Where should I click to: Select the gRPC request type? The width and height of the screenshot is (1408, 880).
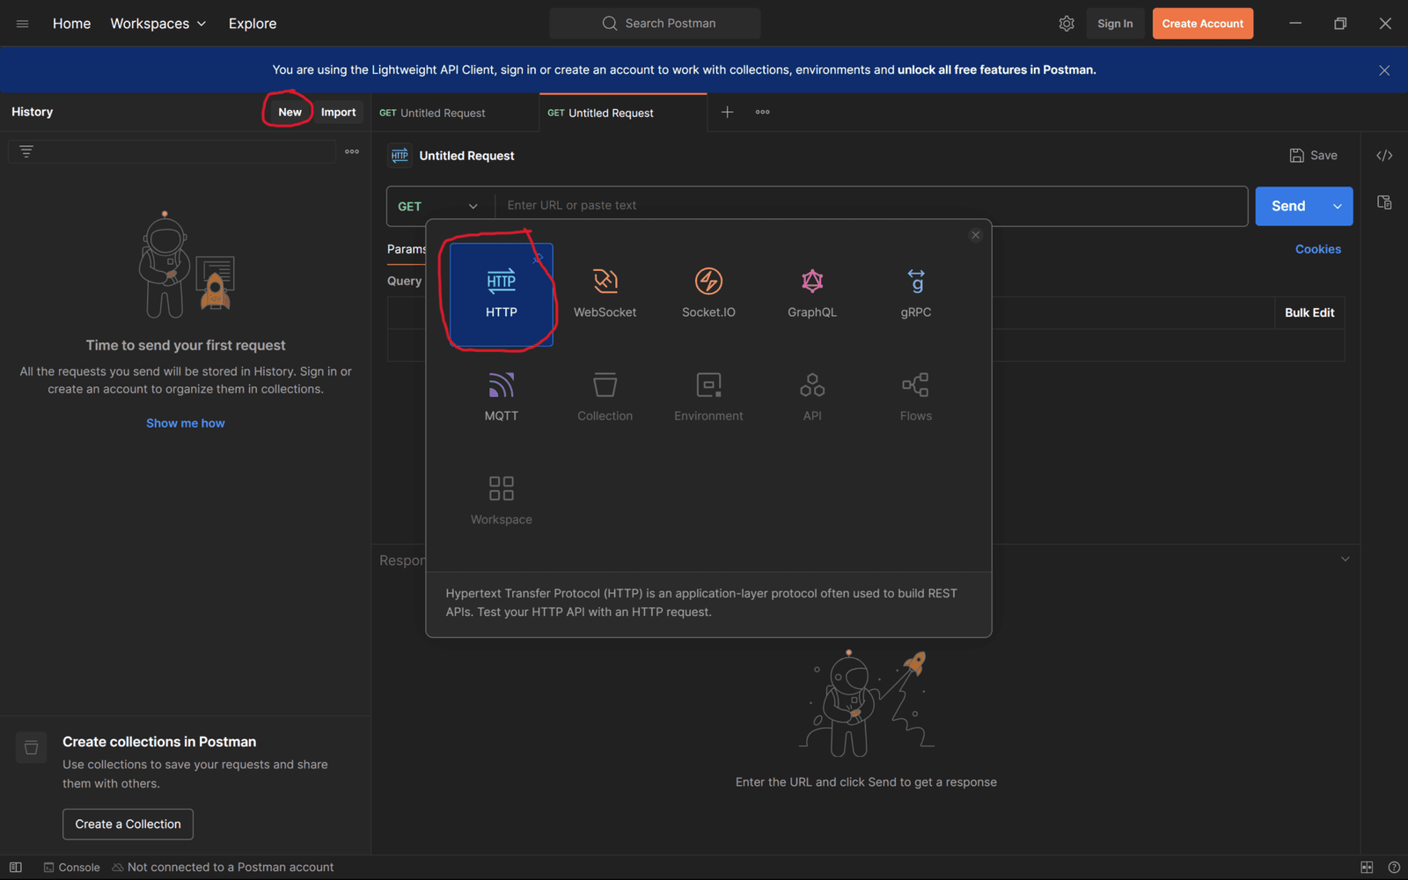click(915, 294)
